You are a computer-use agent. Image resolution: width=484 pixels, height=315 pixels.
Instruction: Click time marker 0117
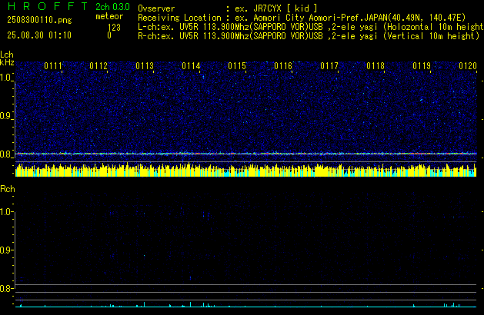tap(329, 66)
